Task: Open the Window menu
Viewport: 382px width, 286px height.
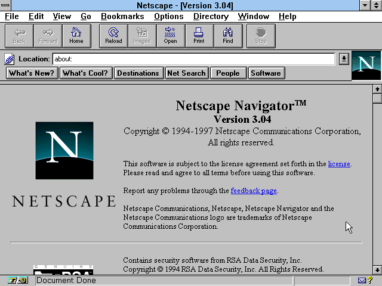Action: point(253,16)
